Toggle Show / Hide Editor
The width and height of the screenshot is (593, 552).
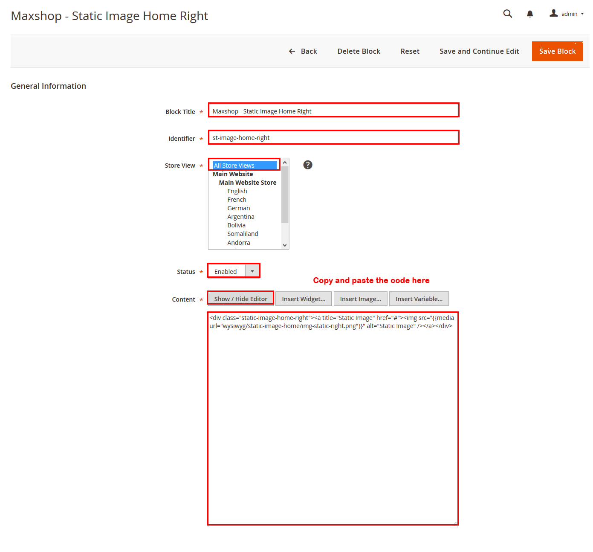[x=240, y=299]
